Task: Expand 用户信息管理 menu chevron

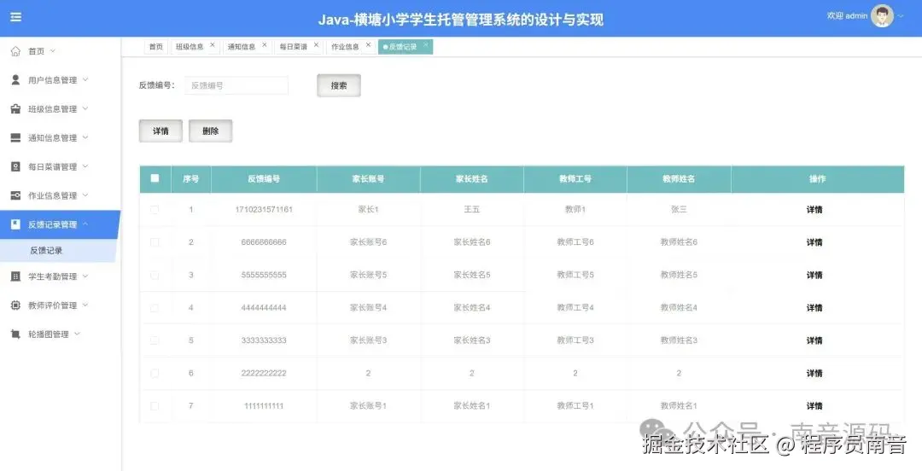Action: (85, 79)
